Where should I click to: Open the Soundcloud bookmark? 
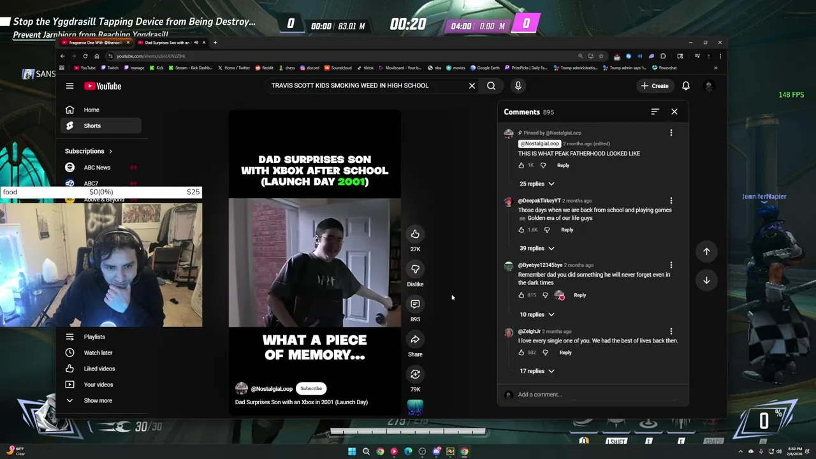[x=338, y=68]
